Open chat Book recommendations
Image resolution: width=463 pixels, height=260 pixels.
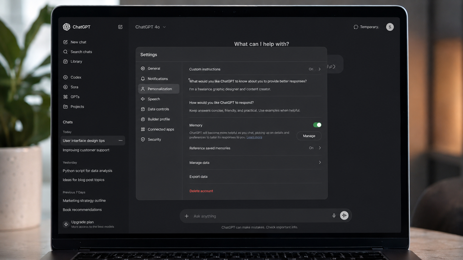pyautogui.click(x=82, y=210)
